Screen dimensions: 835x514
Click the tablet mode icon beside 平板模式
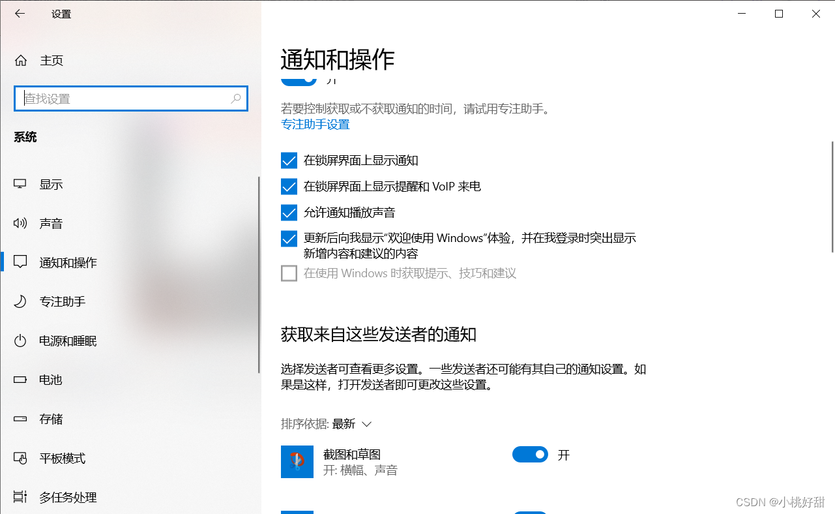tap(20, 458)
